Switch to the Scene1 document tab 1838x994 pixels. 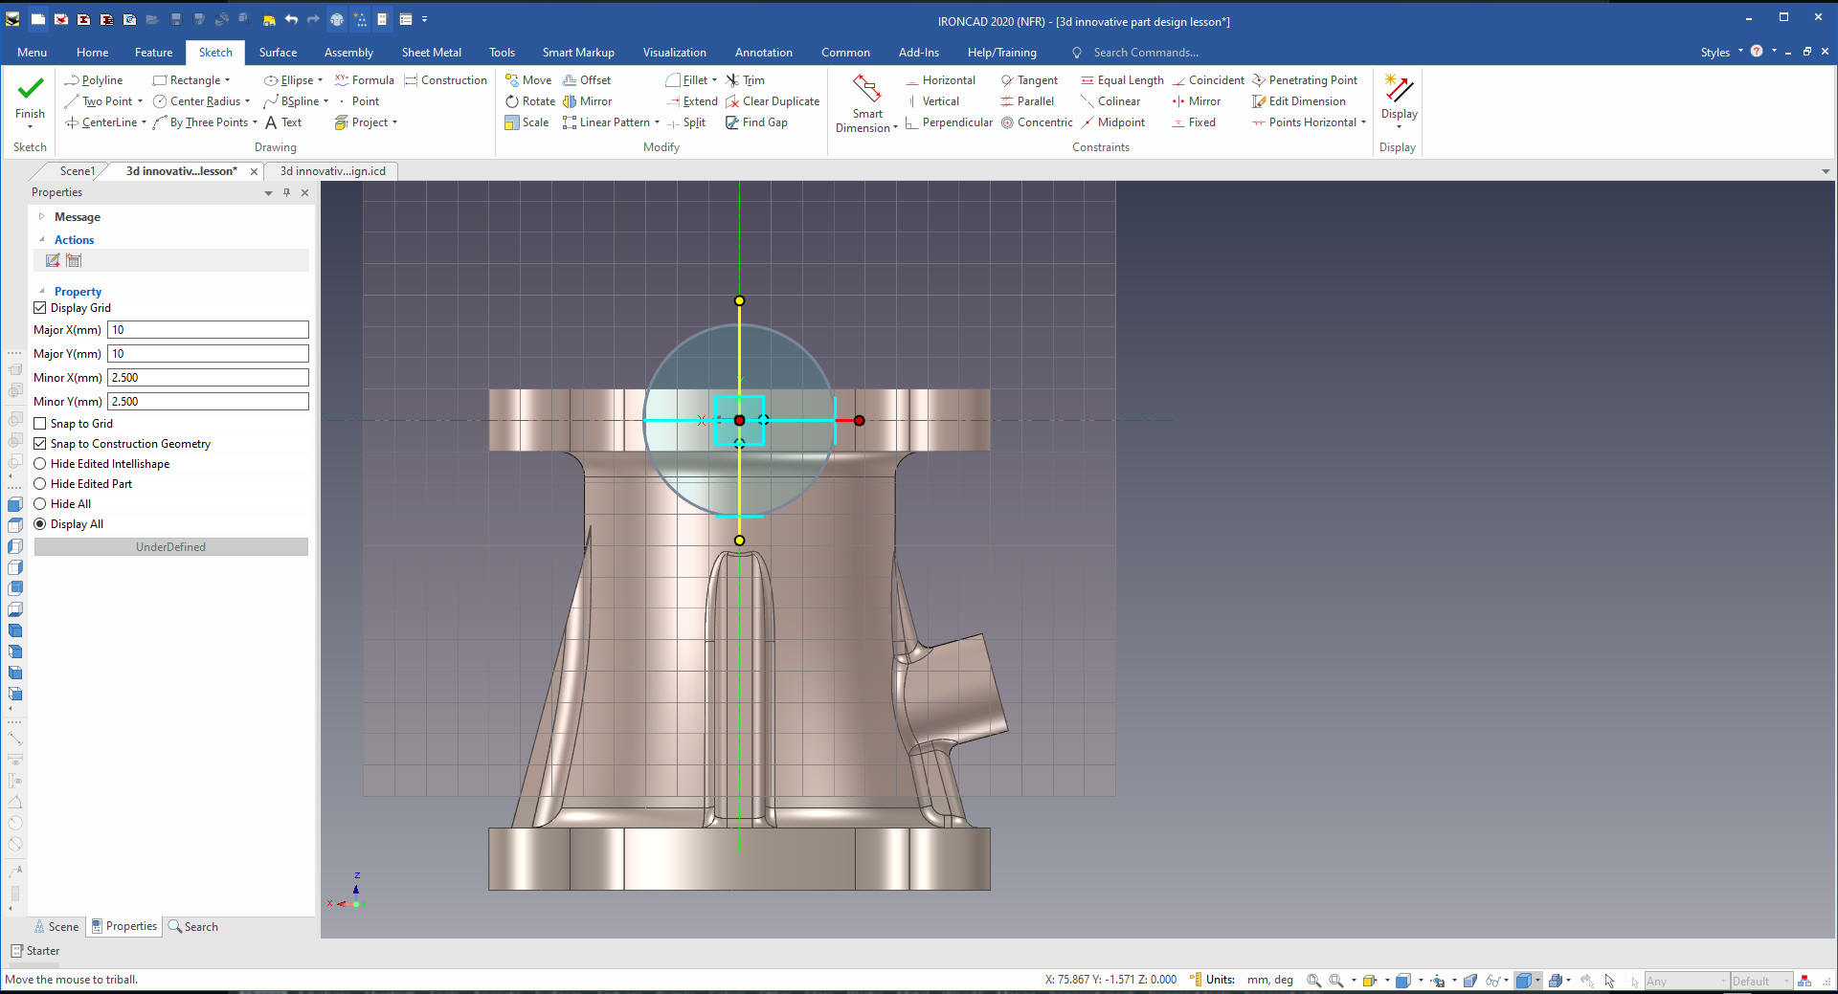(77, 171)
